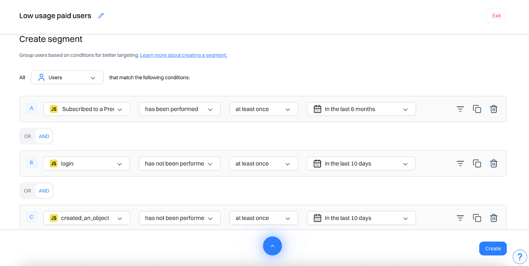The height and width of the screenshot is (266, 529).
Task: Duplicate condition A row
Action: point(477,109)
